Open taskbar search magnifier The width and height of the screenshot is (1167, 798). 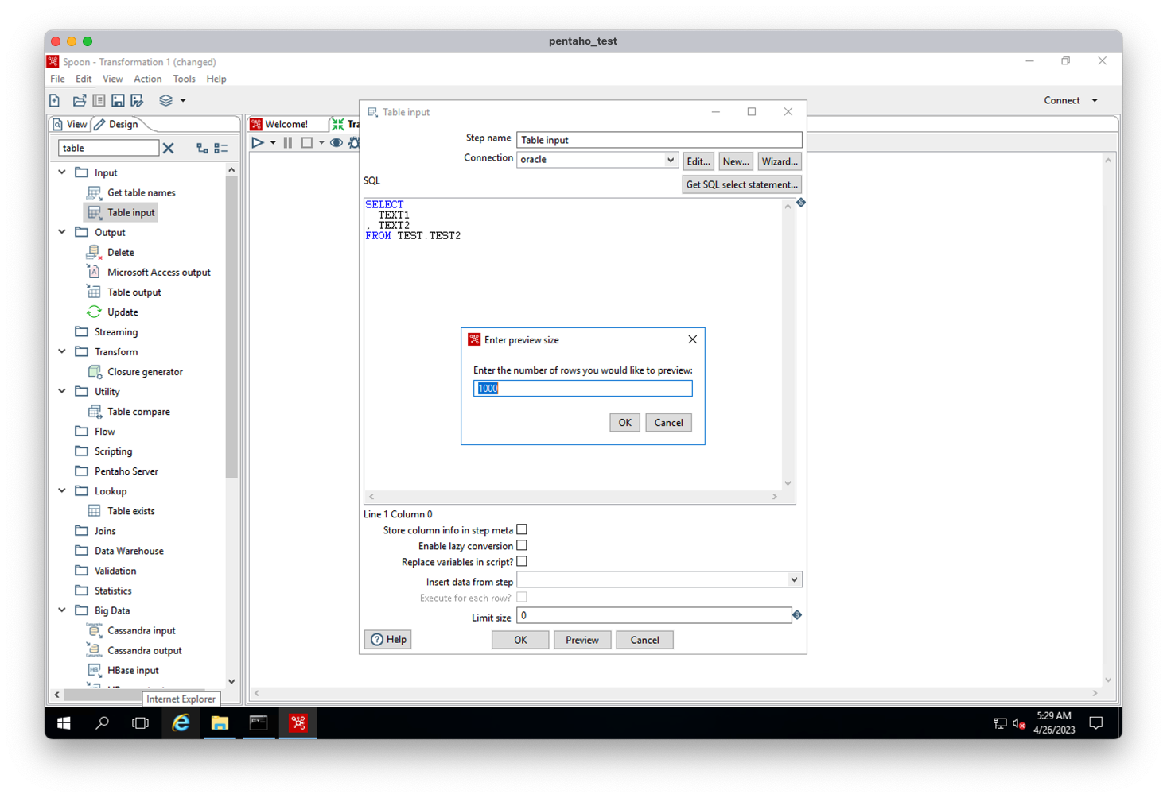point(102,722)
